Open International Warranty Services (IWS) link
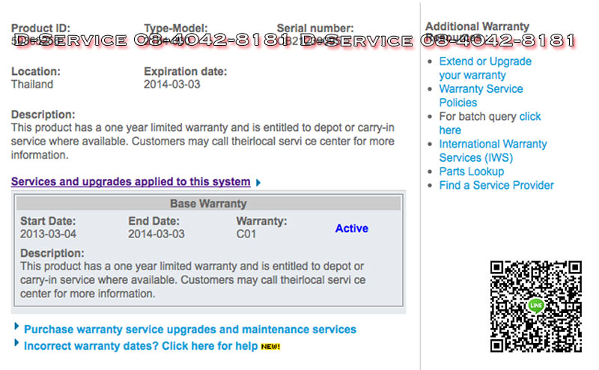The height and width of the screenshot is (370, 599). click(493, 151)
